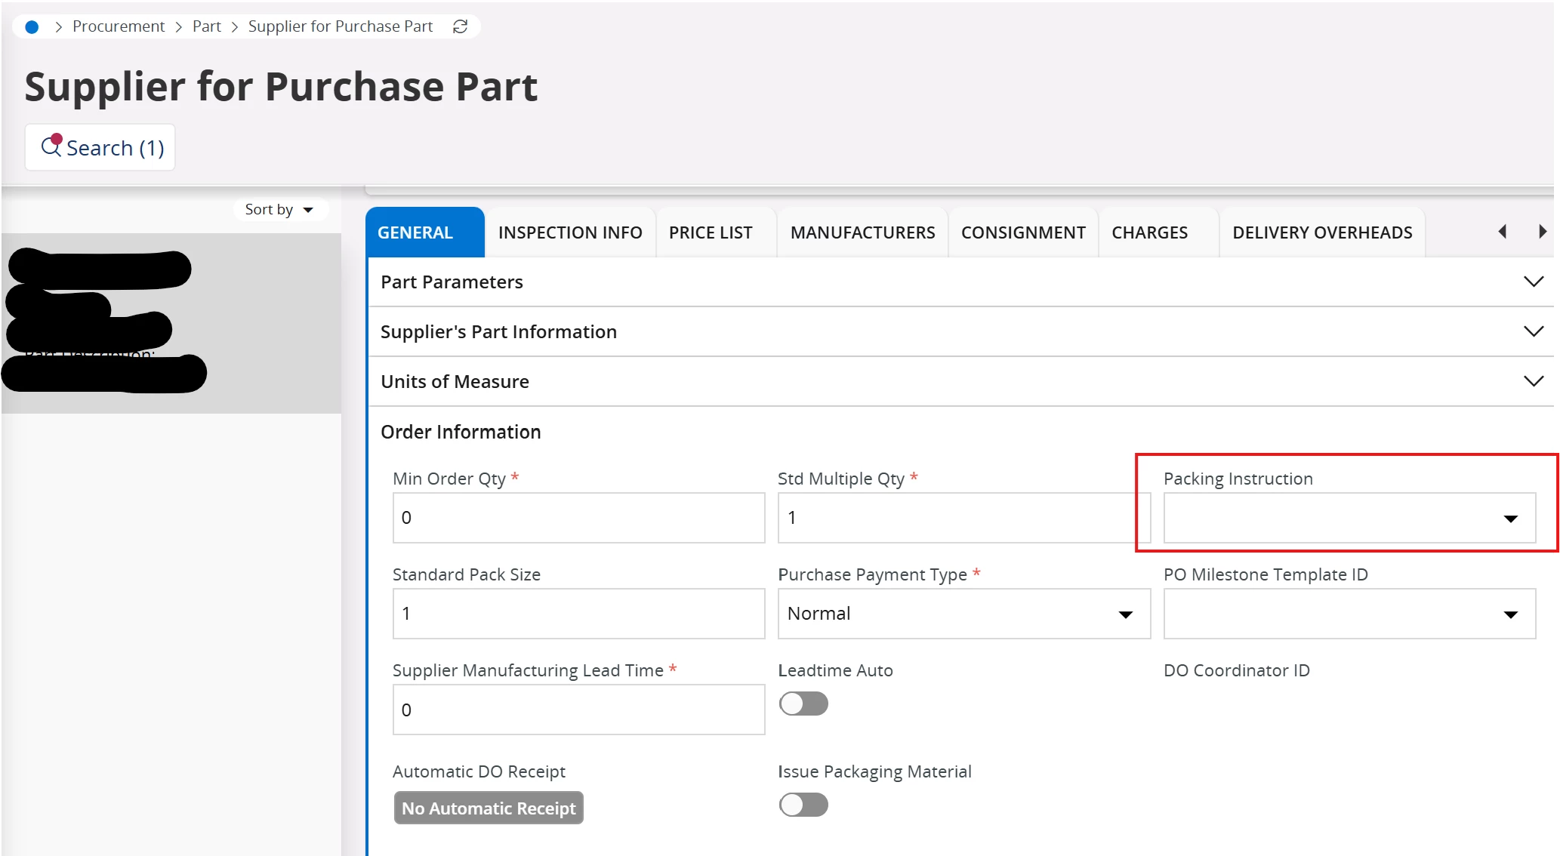Screen dimensions: 1560x856
Task: Expand the Part Parameters section
Action: coord(1533,282)
